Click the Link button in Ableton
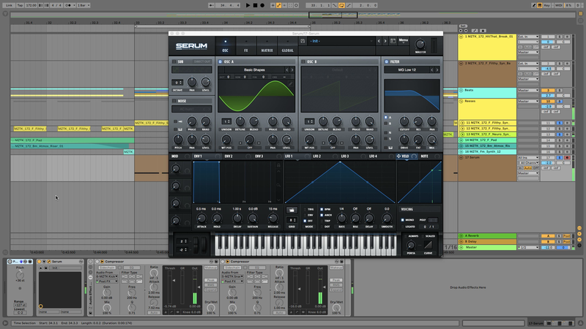Image resolution: width=586 pixels, height=329 pixels. 10,5
